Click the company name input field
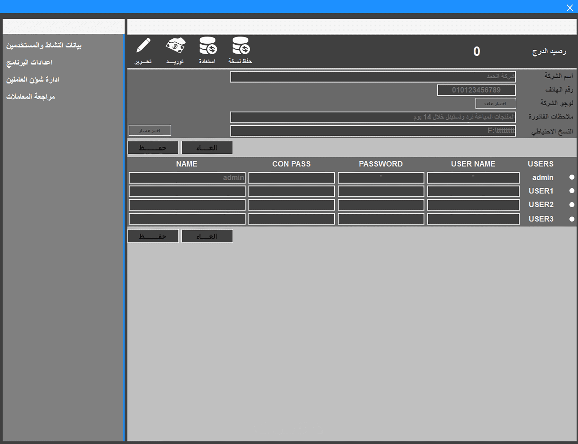Viewport: 578px width, 444px height. pyautogui.click(x=373, y=77)
